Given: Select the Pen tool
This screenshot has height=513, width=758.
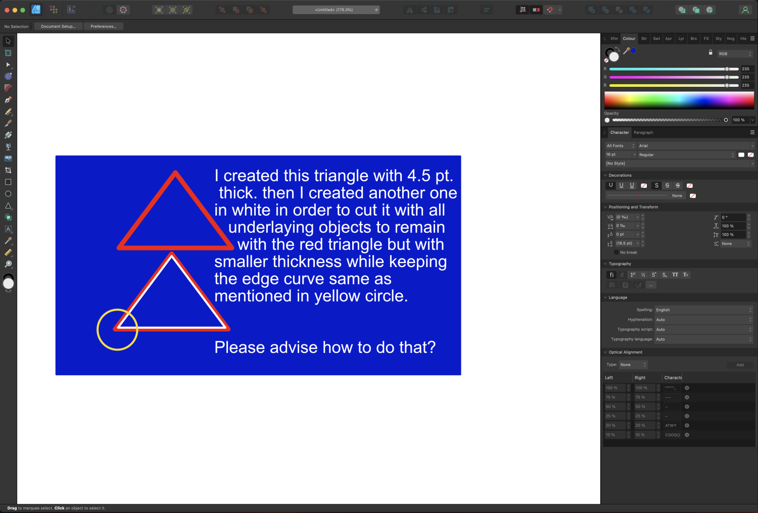Looking at the screenshot, I should 8,99.
